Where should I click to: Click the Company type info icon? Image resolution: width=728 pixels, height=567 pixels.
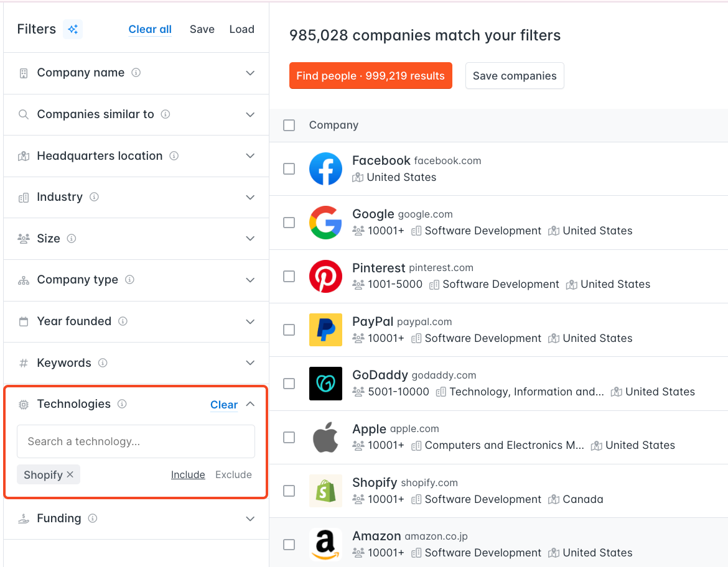pos(130,279)
